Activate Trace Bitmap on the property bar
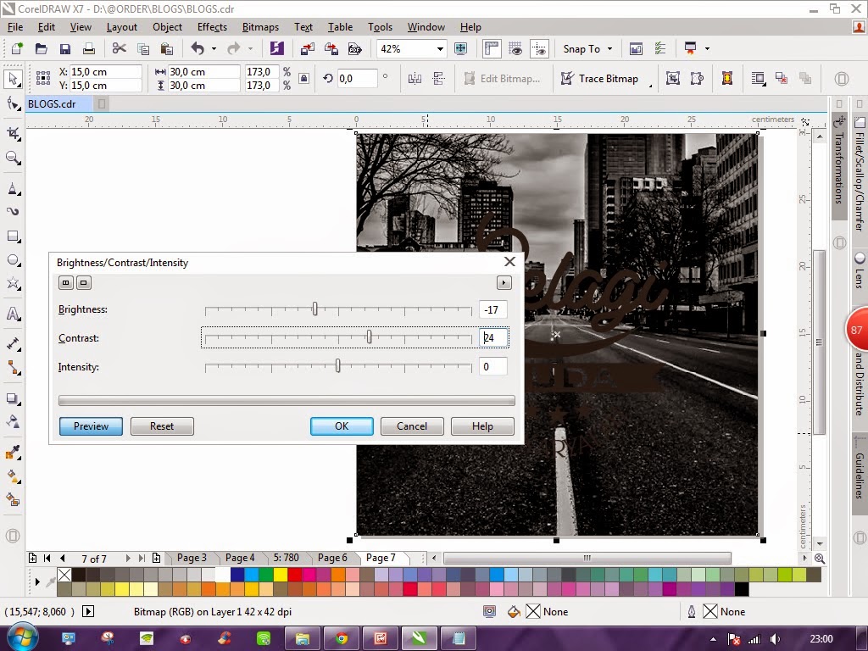The image size is (868, 651). tap(604, 78)
